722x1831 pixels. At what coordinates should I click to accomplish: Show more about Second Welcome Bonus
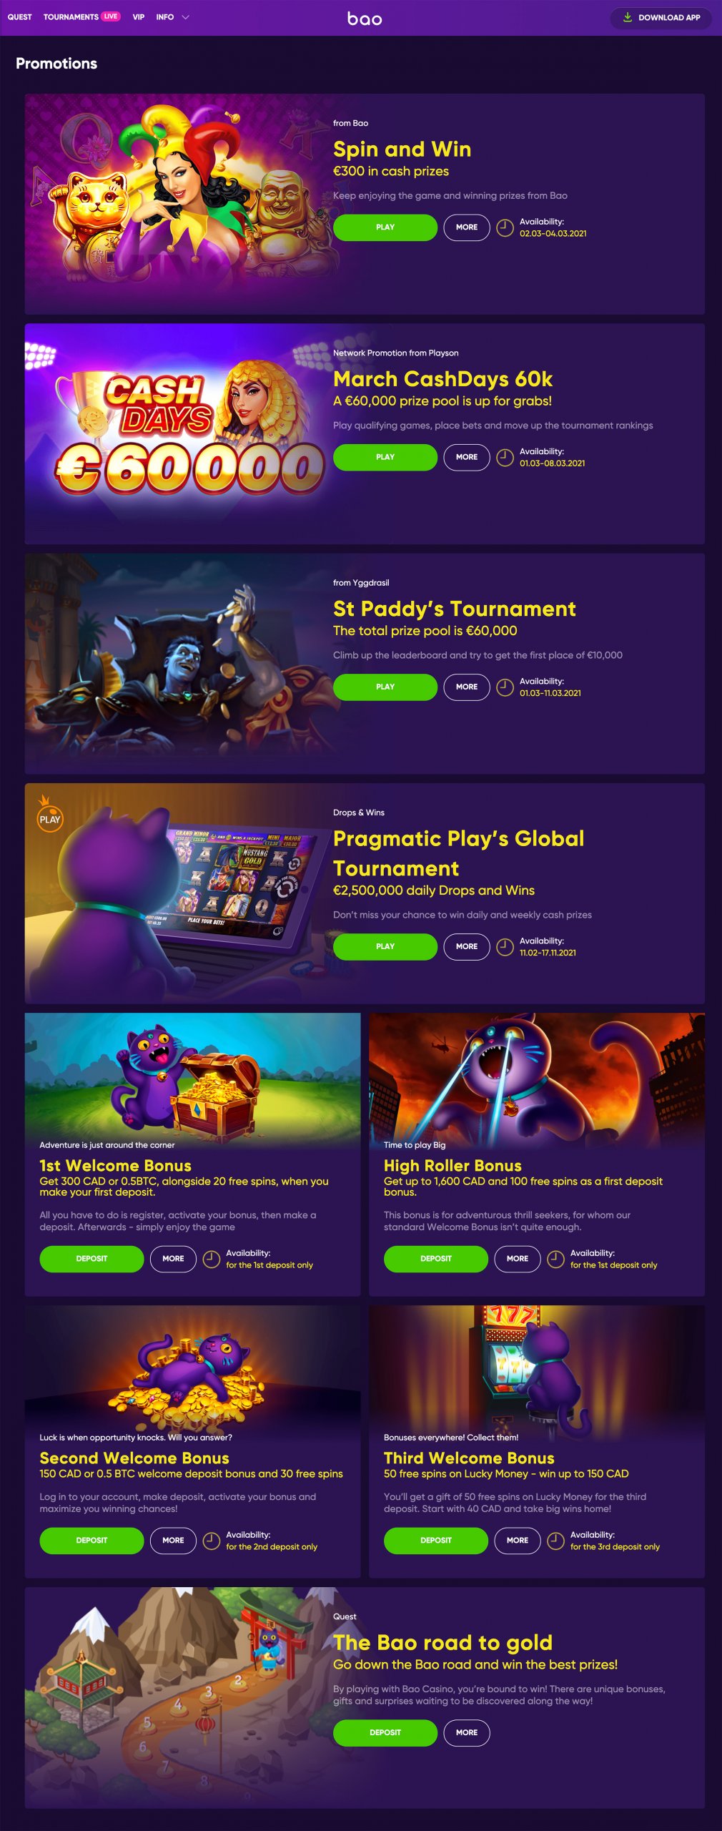(173, 1541)
